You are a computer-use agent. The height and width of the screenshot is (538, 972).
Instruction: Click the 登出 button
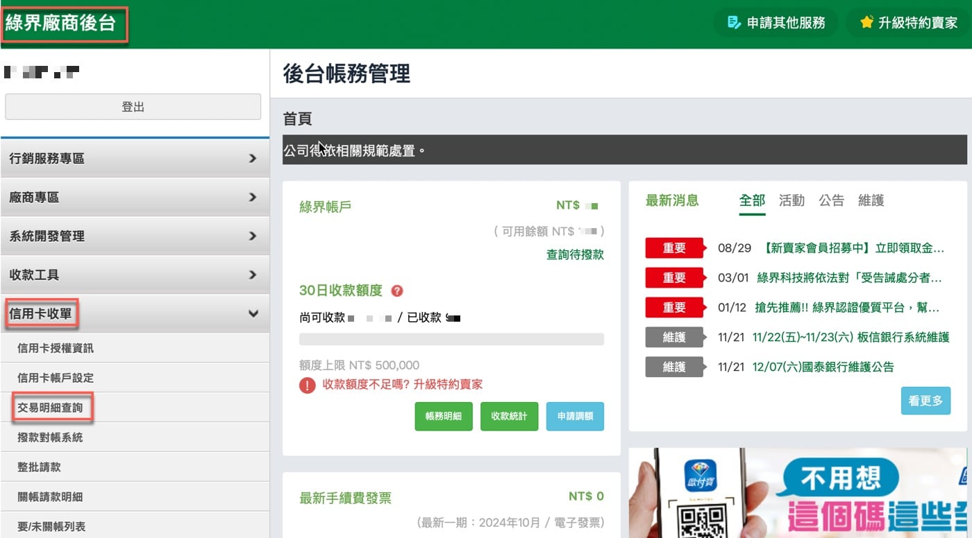click(x=133, y=107)
